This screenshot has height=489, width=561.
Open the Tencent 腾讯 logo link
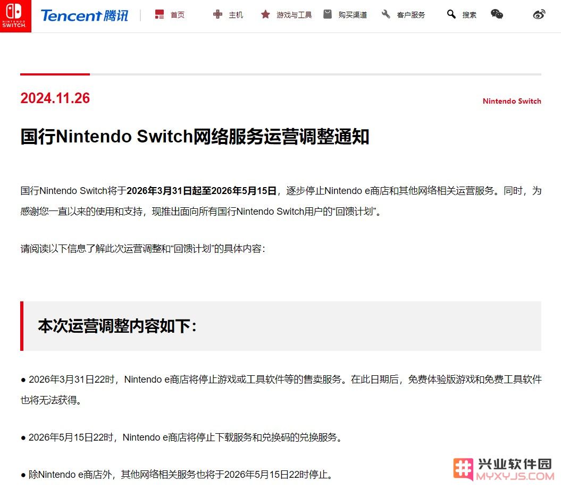tap(85, 15)
